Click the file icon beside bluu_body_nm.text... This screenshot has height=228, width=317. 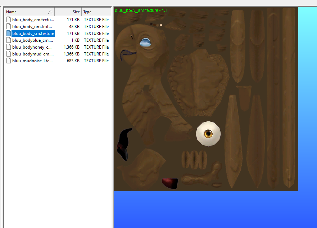(x=9, y=27)
